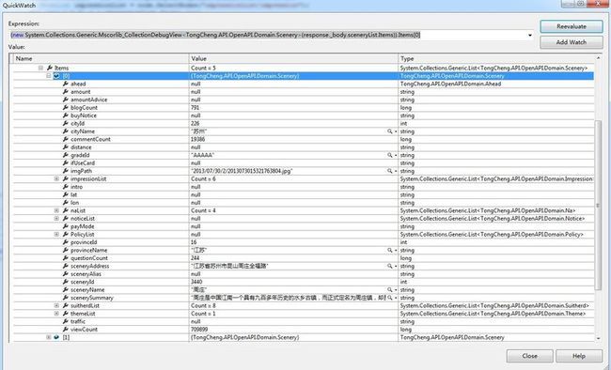Click the property icon beside sceneryId
Screen dimensions: 611x370
click(x=65, y=282)
